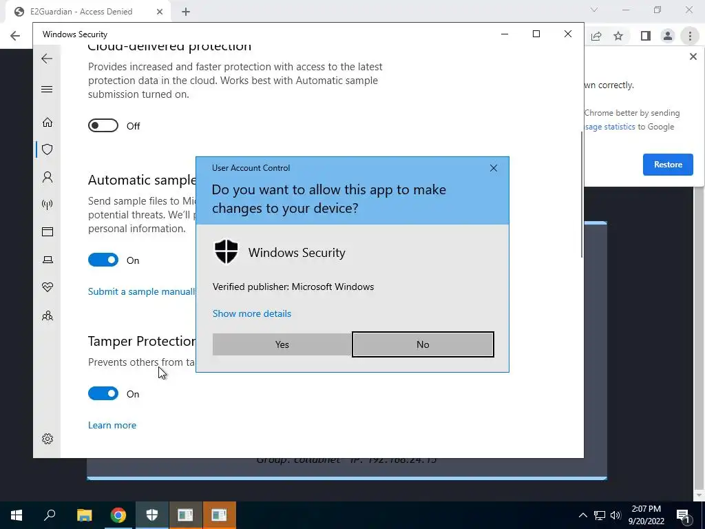Click Chrome share page icon
Viewport: 705px width, 529px height.
click(x=596, y=36)
